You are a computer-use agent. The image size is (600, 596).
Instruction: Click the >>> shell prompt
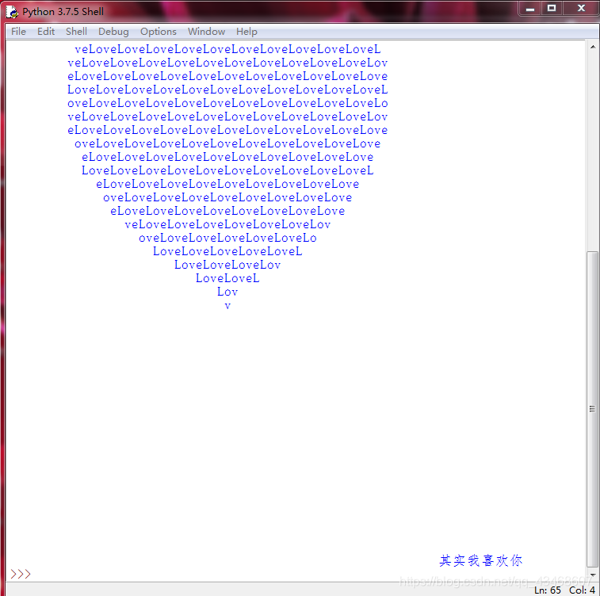click(x=21, y=574)
